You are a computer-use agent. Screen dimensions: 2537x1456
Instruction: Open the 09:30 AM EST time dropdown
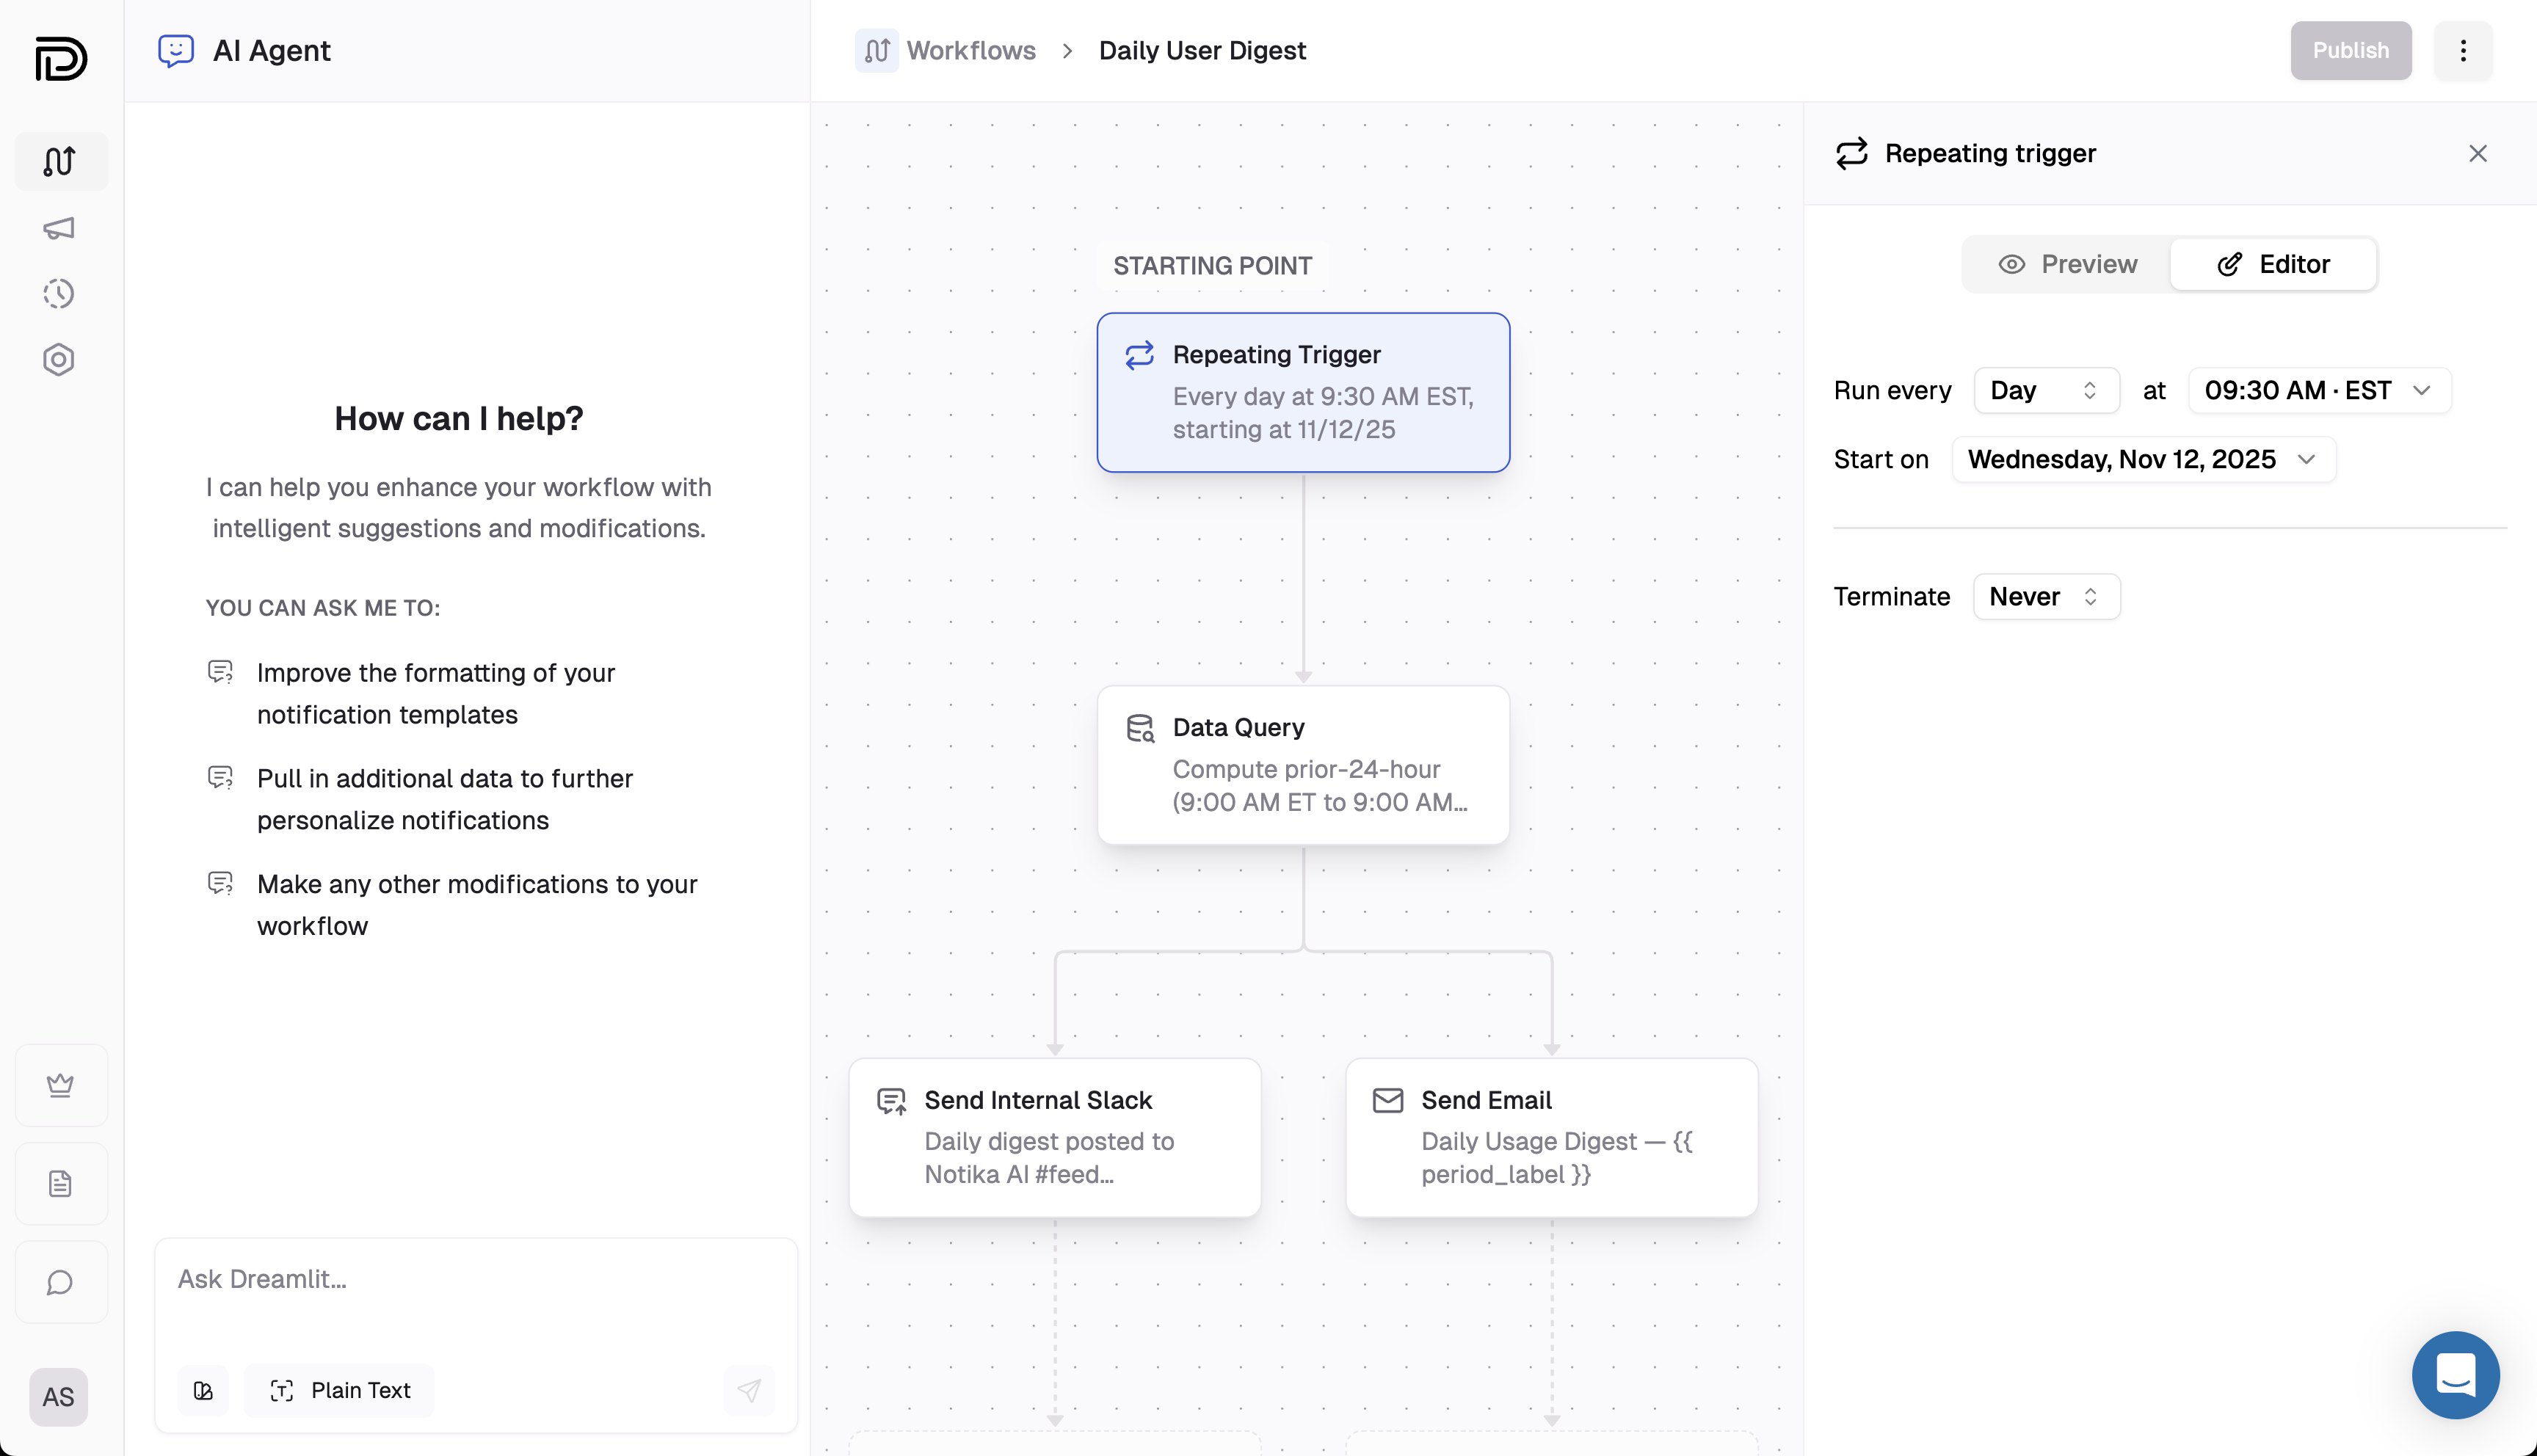click(x=2318, y=390)
